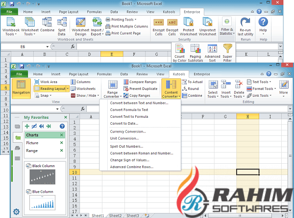
Task: Choose Convert Formula to Text
Action: (129, 110)
